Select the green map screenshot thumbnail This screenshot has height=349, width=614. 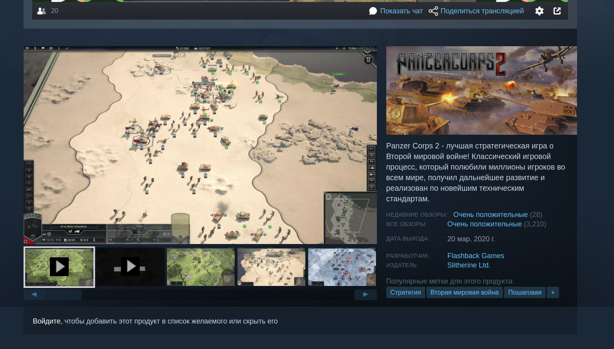coord(201,267)
